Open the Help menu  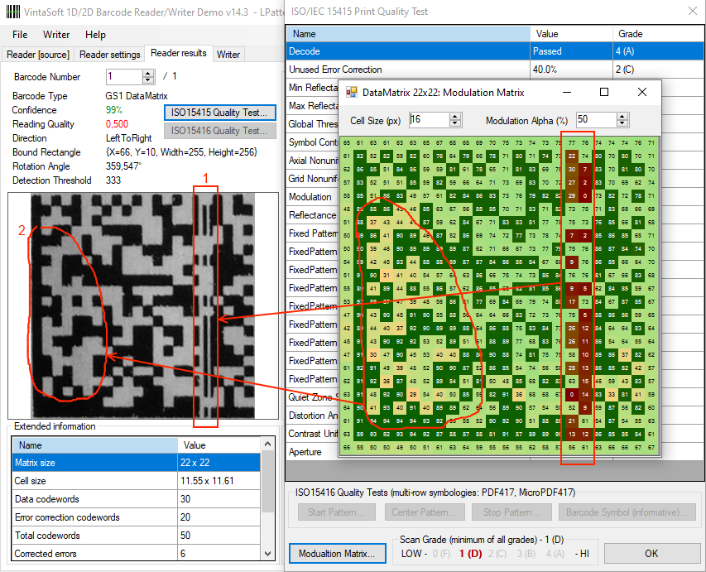(x=95, y=35)
